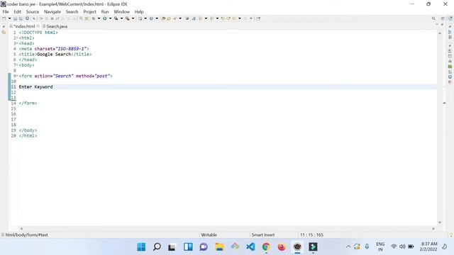Image resolution: width=454 pixels, height=255 pixels.
Task: Open the Navigate menu
Action: coord(52,12)
